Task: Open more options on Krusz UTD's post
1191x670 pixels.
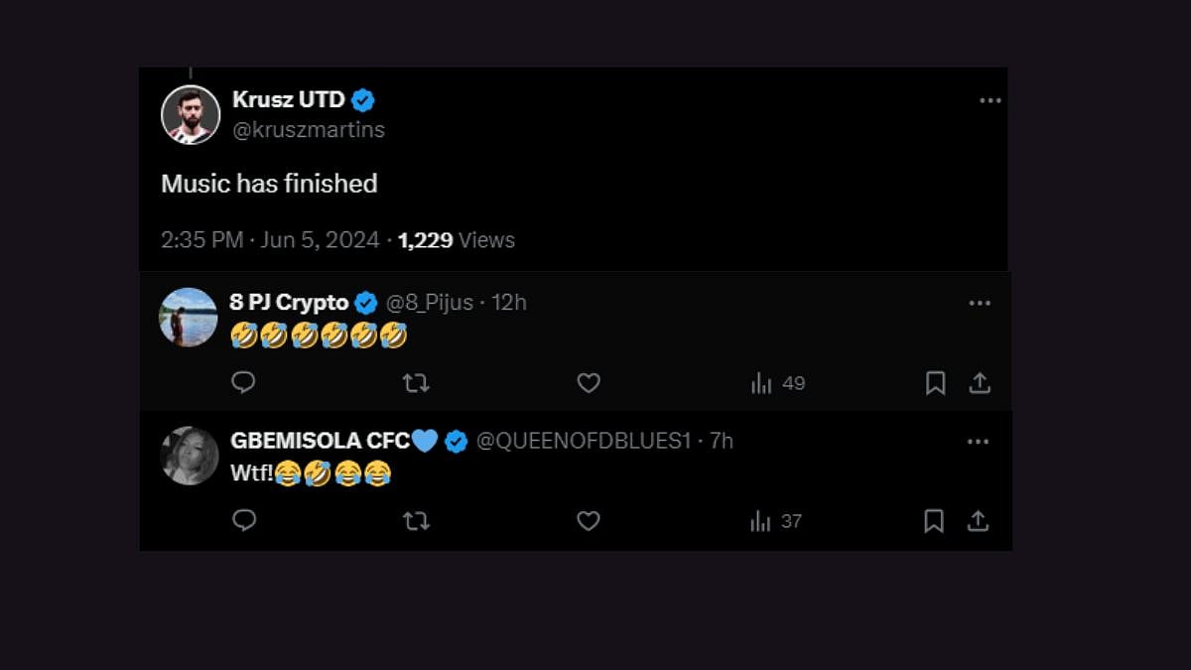Action: (x=990, y=101)
